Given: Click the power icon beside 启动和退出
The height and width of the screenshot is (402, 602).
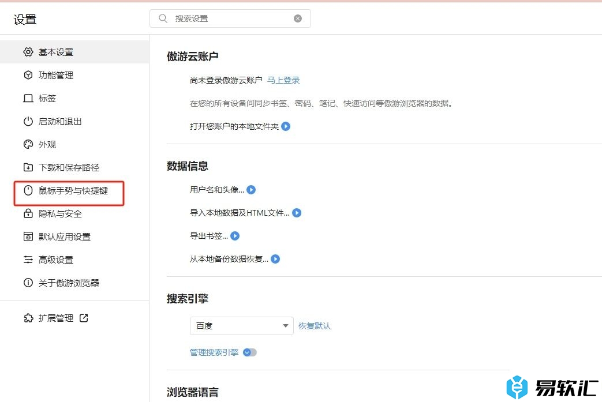Looking at the screenshot, I should [28, 121].
